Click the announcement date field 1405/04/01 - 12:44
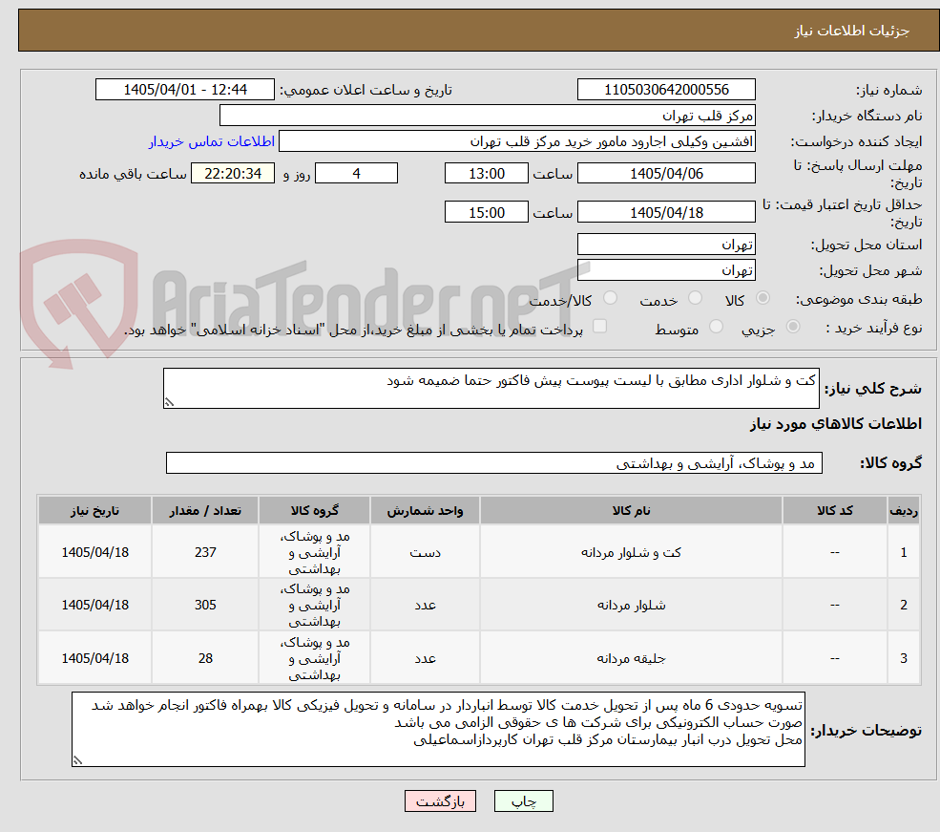Viewport: 940px width, 832px height. [x=184, y=90]
